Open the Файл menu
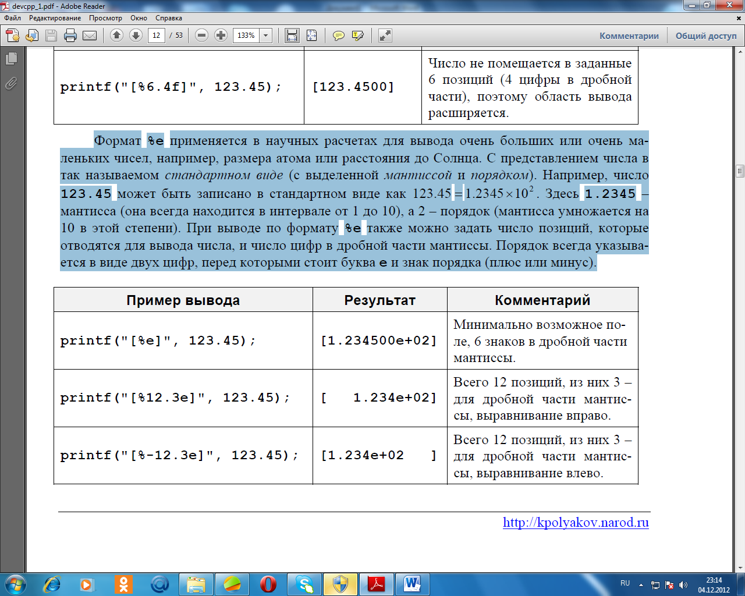 pyautogui.click(x=12, y=18)
